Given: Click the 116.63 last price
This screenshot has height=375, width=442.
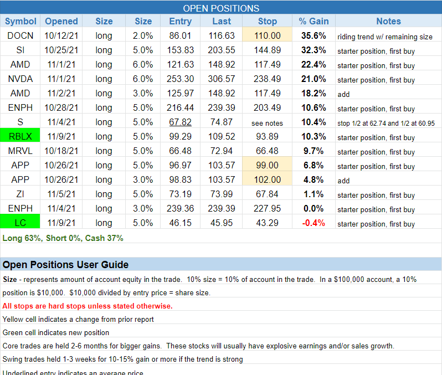Looking at the screenshot, I should click(x=222, y=35).
